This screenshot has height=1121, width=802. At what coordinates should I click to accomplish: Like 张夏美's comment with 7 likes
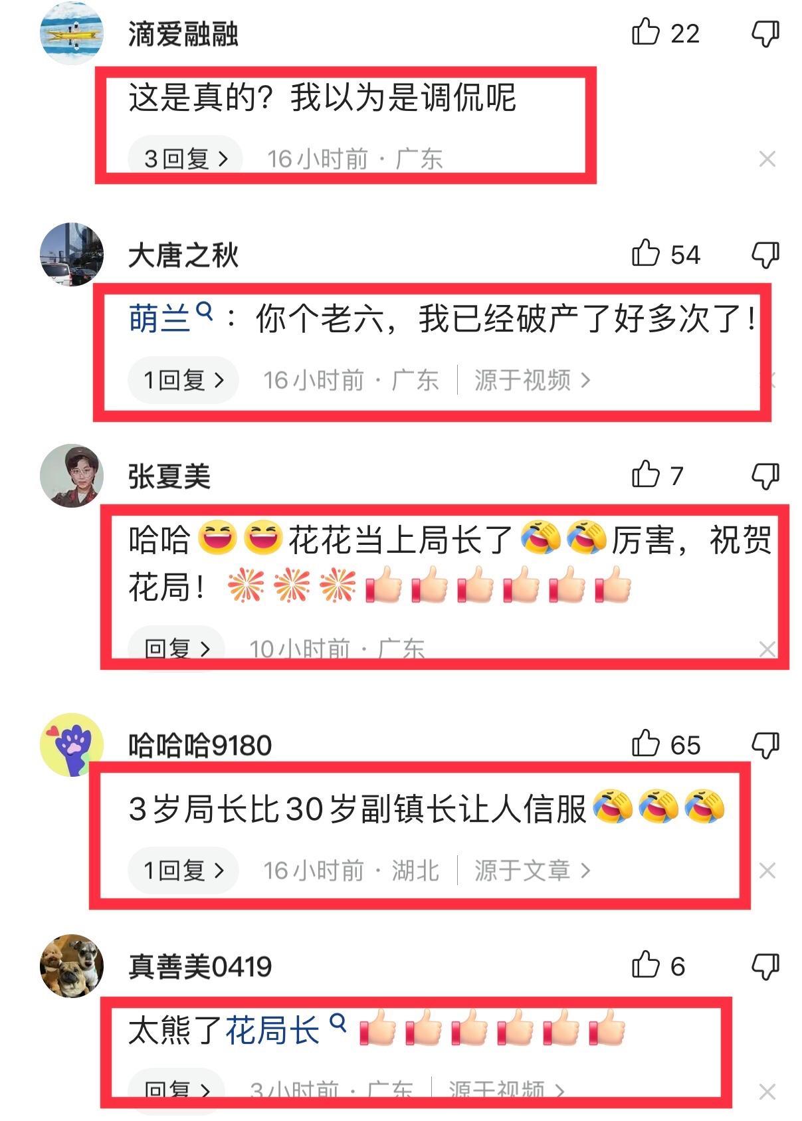(x=645, y=474)
